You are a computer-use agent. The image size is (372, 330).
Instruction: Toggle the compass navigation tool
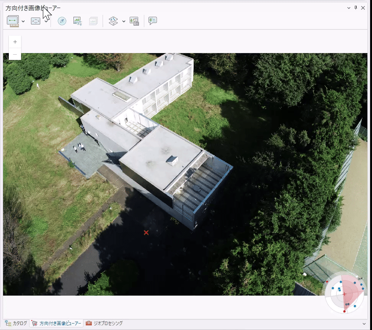pos(62,21)
